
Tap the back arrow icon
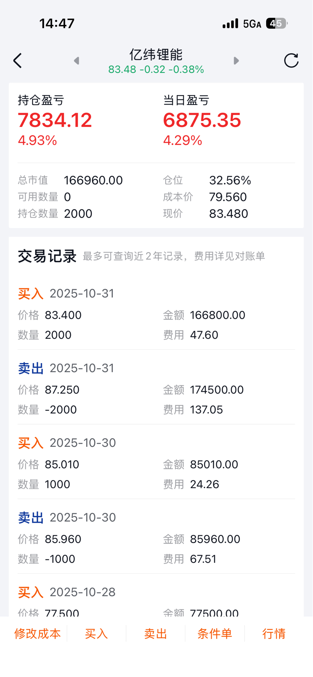click(x=17, y=61)
